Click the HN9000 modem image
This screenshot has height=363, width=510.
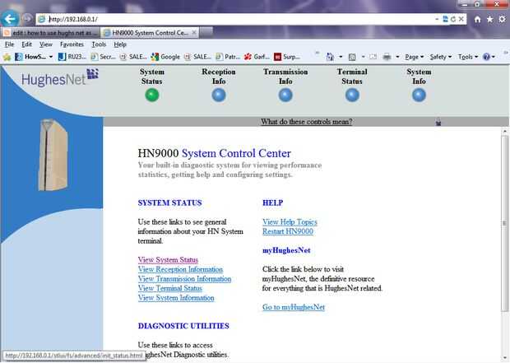[53, 155]
